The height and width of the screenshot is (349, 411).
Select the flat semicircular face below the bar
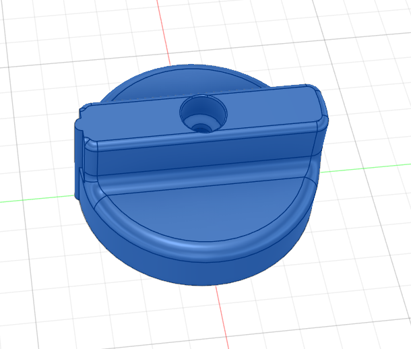pyautogui.click(x=204, y=210)
